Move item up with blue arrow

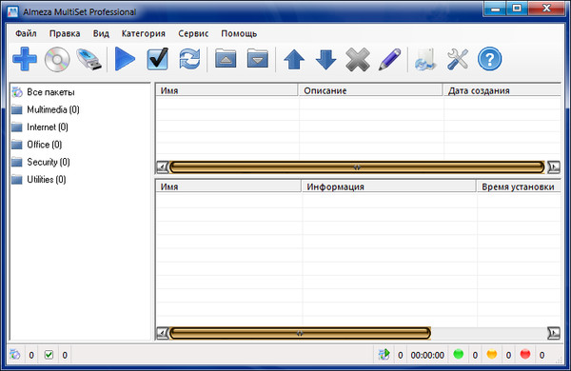click(x=294, y=59)
